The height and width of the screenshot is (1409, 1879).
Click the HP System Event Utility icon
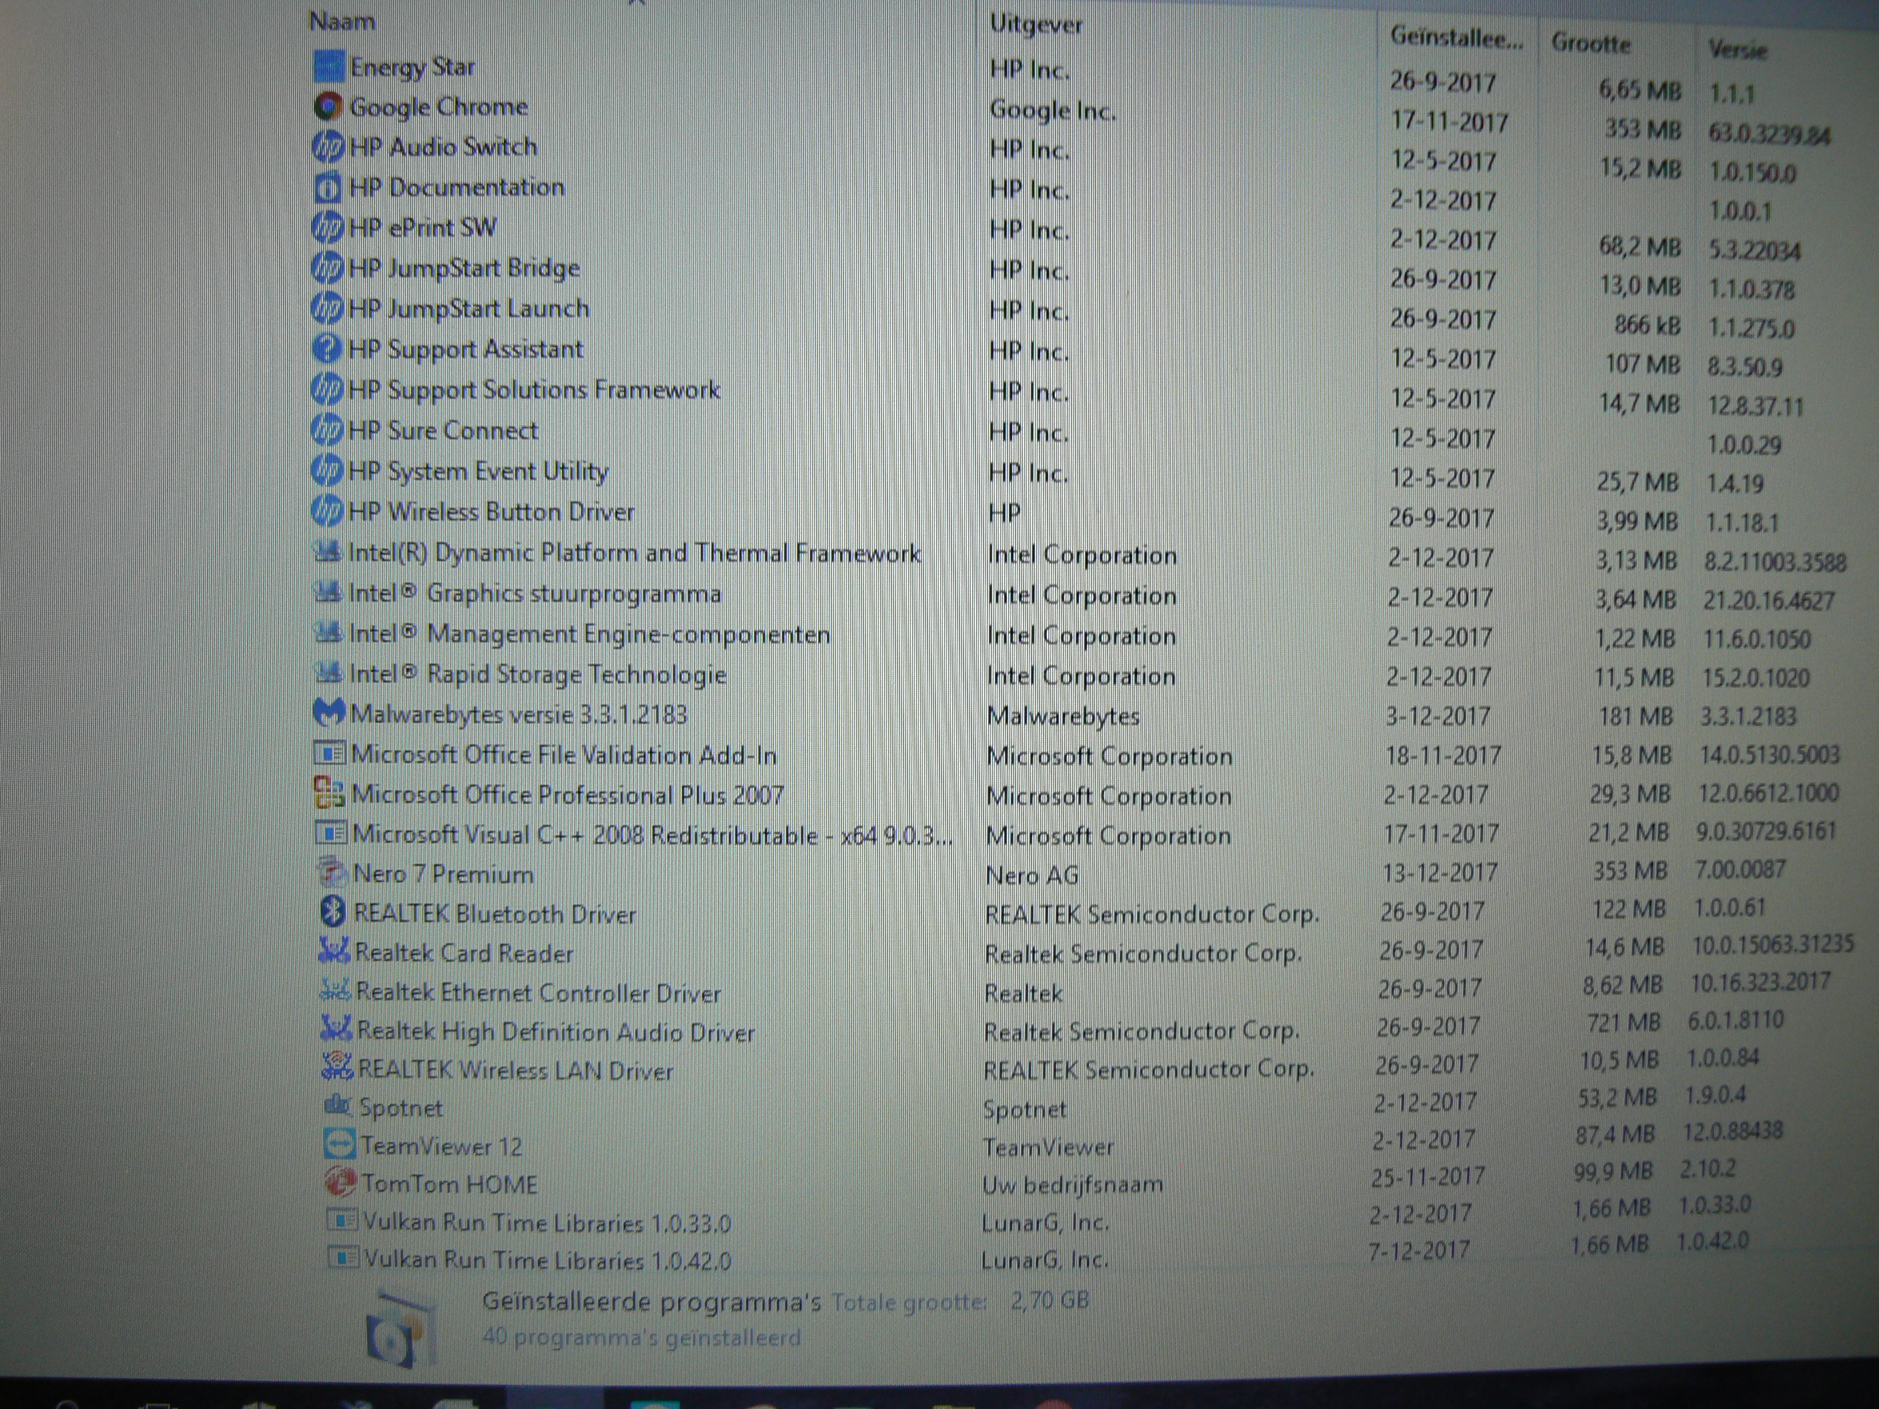tap(327, 470)
